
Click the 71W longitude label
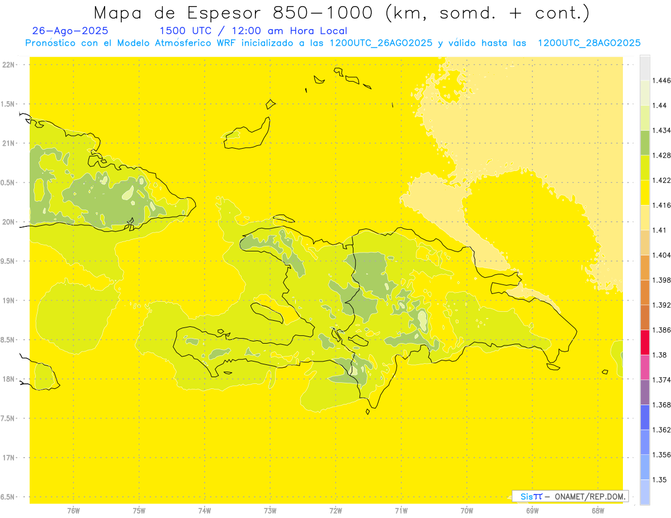[x=401, y=511]
